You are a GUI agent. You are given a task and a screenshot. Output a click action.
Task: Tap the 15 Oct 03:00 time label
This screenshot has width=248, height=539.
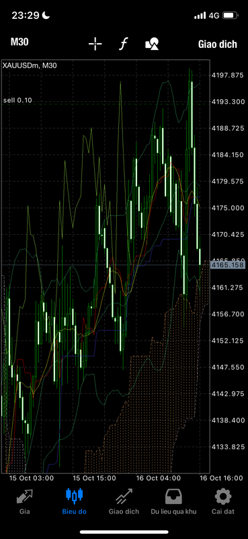[31, 478]
